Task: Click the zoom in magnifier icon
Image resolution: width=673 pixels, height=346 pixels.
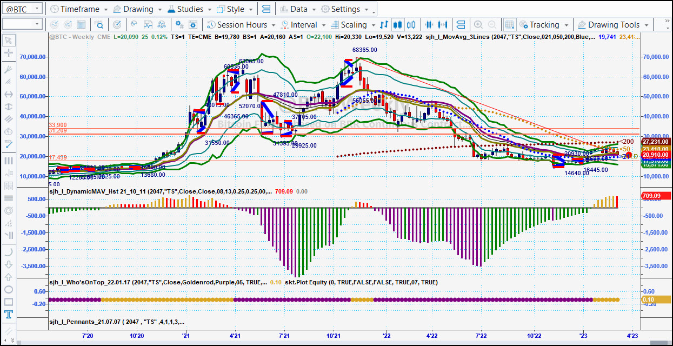Action: coord(478,24)
